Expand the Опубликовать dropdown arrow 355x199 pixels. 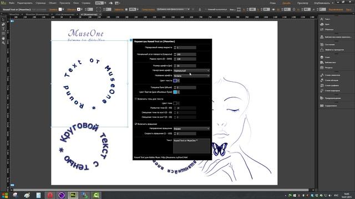tap(333, 3)
